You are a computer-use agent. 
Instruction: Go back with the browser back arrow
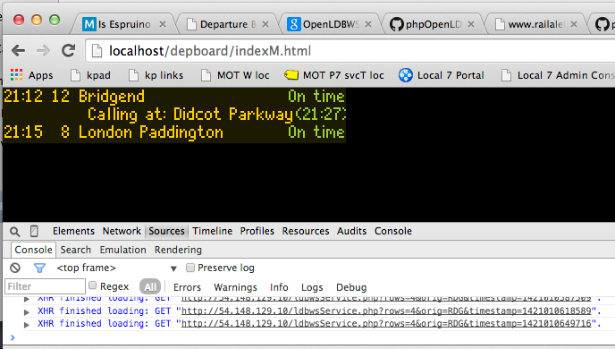coord(18,51)
